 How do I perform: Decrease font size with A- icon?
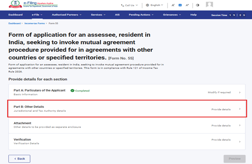coord(173,5)
